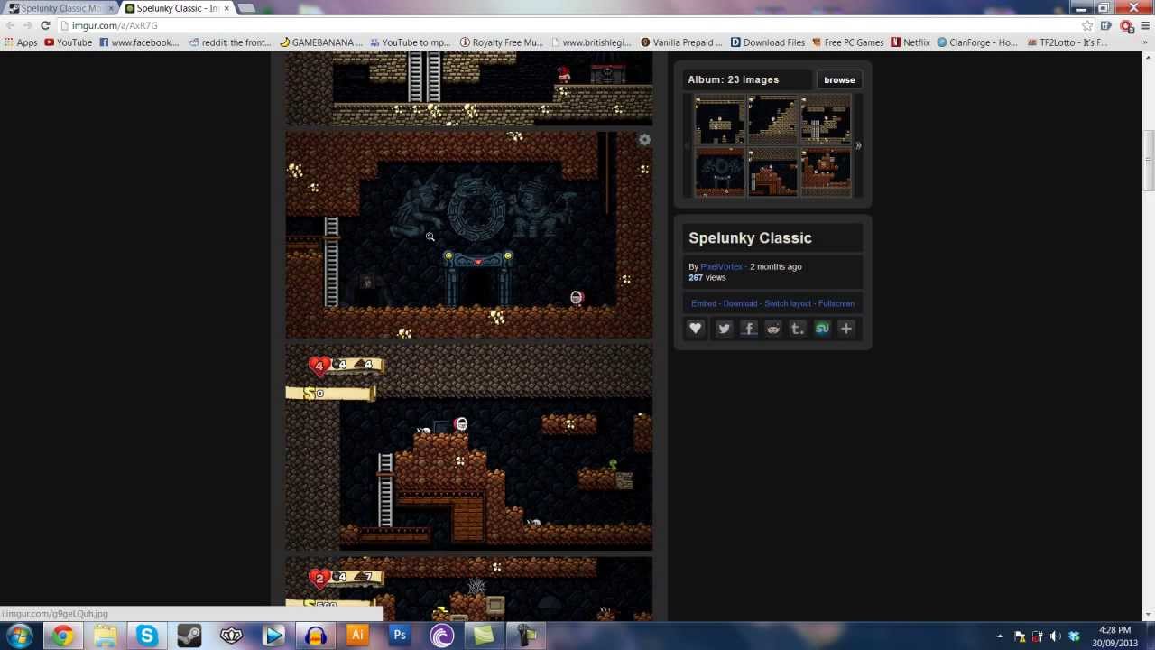Show hidden system tray icons
Image resolution: width=1155 pixels, height=650 pixels.
pyautogui.click(x=999, y=636)
